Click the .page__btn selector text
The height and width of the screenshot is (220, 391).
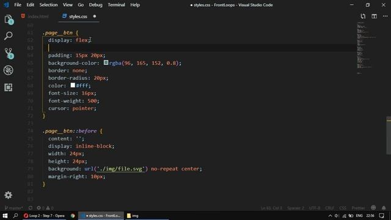tap(57, 32)
